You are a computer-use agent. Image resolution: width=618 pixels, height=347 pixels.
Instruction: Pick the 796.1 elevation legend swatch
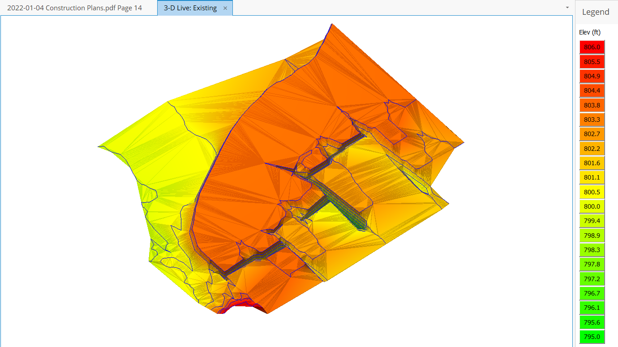coord(592,308)
